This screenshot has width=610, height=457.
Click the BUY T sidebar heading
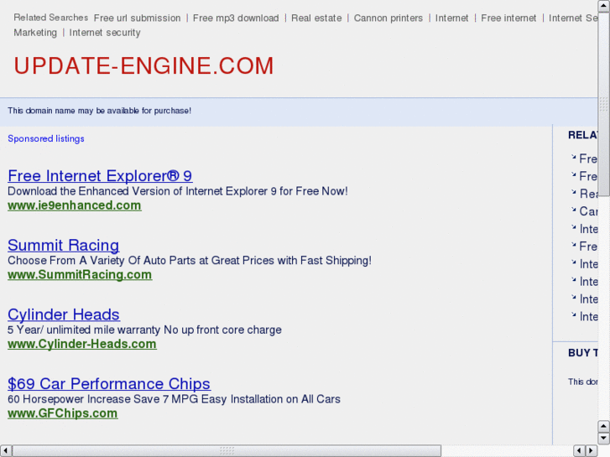pos(583,353)
